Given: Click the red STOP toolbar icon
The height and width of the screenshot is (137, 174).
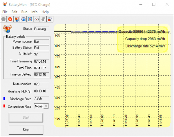Looking at the screenshot, I should point(10,19).
